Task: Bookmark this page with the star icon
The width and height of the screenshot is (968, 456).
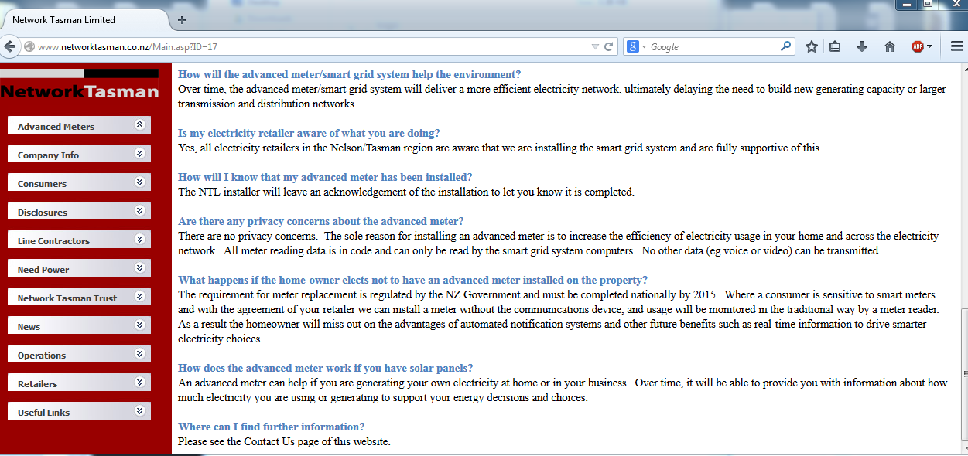Action: (x=811, y=46)
